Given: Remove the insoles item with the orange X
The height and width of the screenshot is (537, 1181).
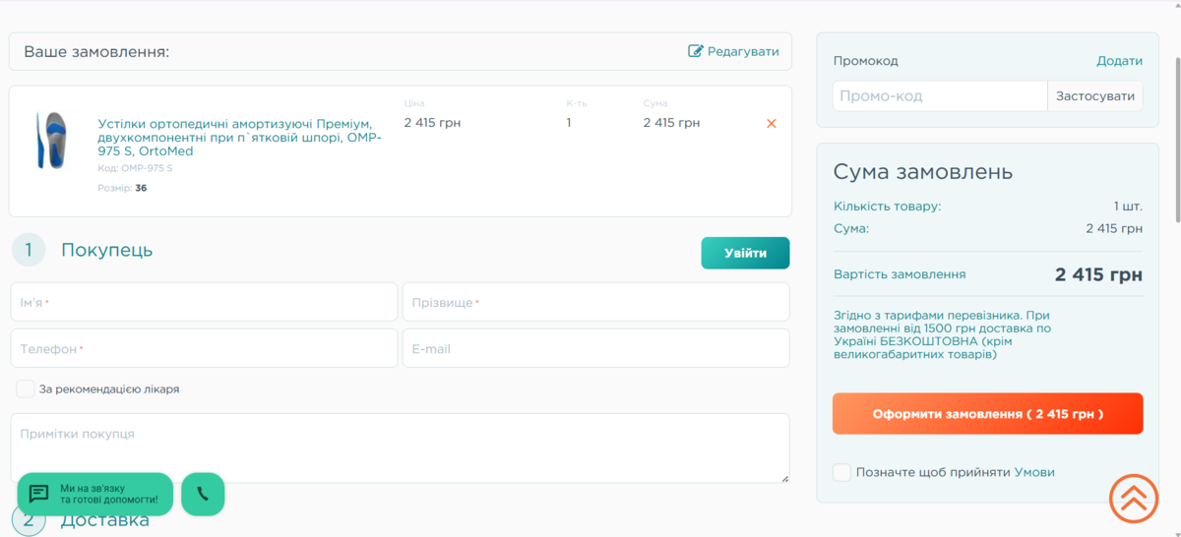Looking at the screenshot, I should [771, 123].
